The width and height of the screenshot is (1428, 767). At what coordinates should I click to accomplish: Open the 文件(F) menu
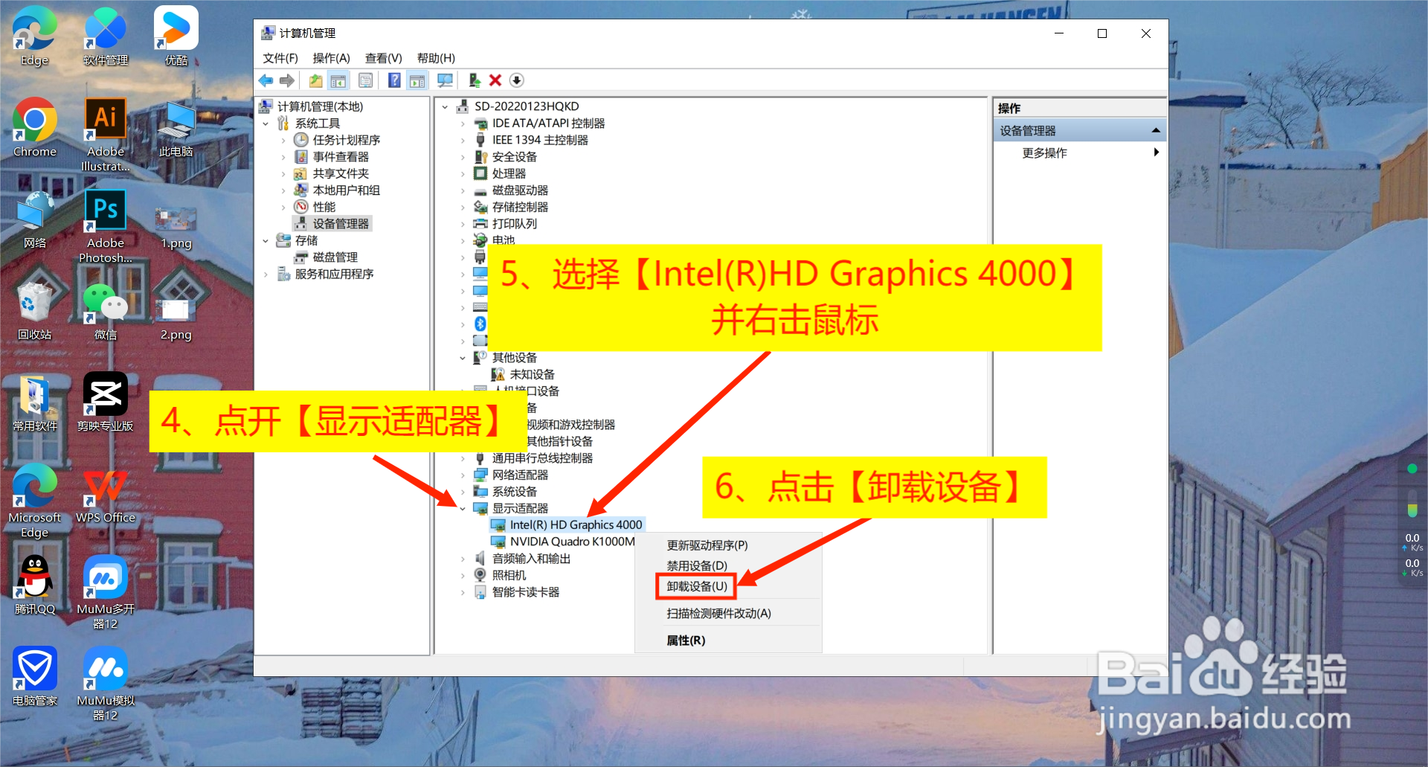point(279,57)
